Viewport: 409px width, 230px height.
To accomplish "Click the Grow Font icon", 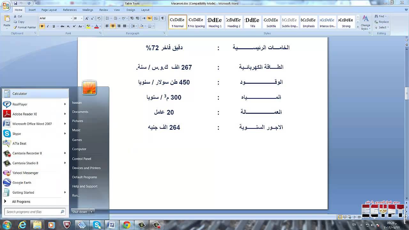I will [87, 19].
